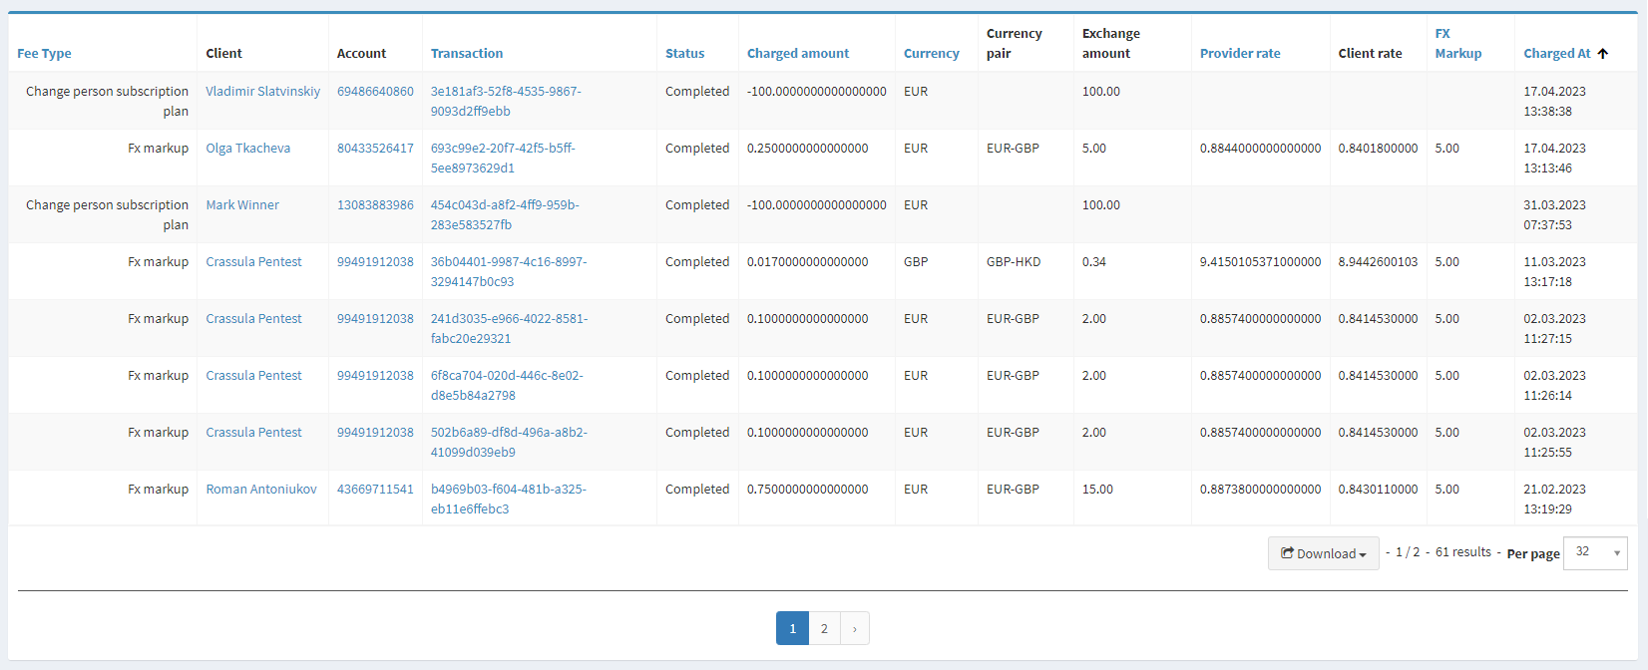Image resolution: width=1648 pixels, height=670 pixels.
Task: Select page 1 in pagination
Action: point(792,628)
